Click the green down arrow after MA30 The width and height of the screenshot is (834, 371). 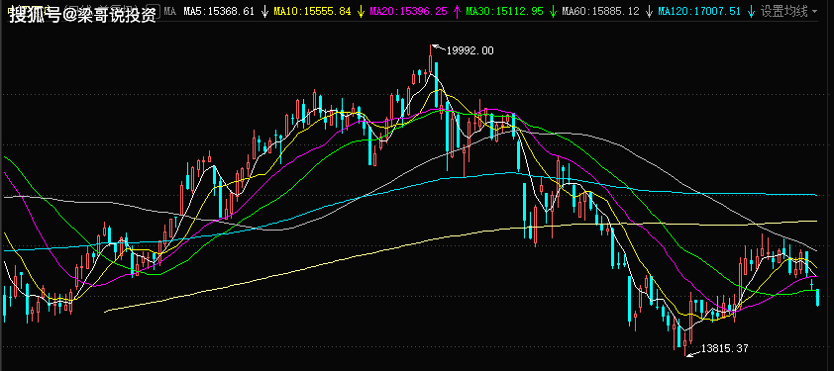click(x=553, y=11)
